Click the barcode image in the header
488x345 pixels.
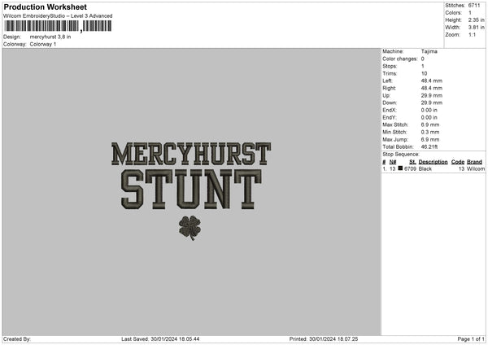pos(58,26)
